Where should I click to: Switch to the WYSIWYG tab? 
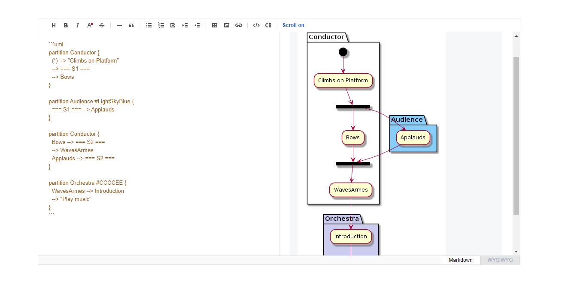500,260
